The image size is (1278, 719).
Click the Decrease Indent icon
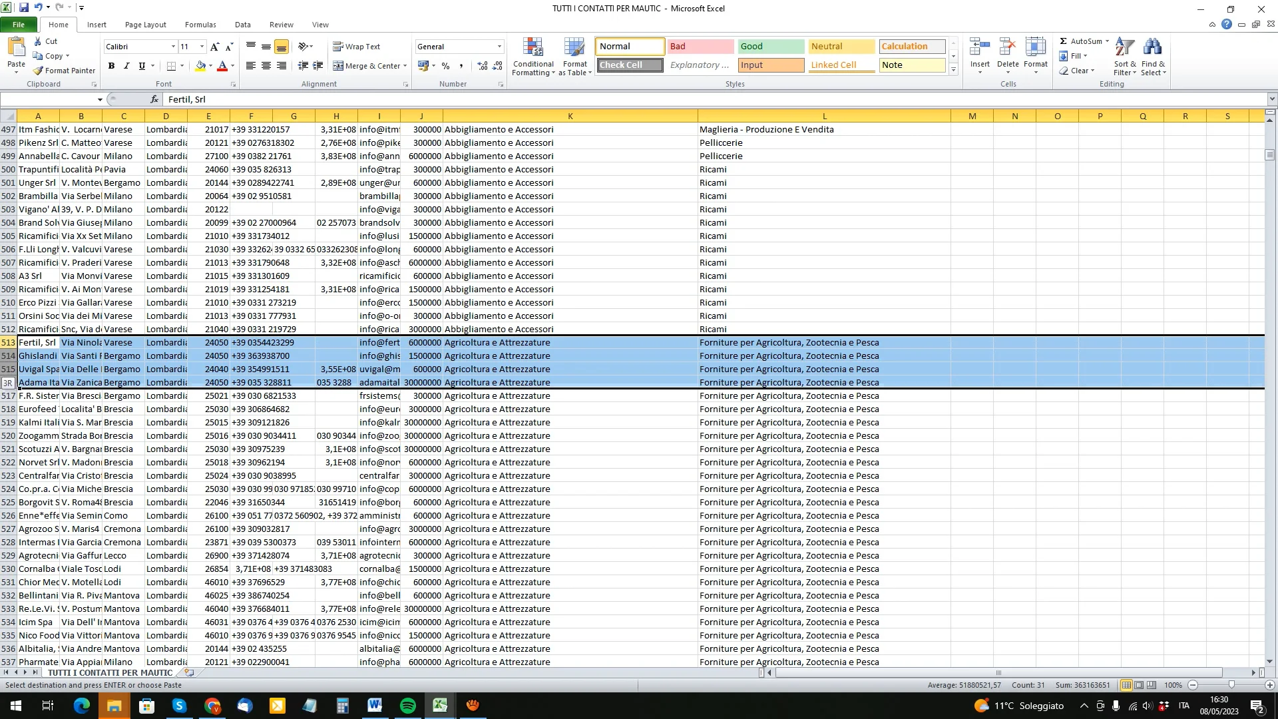[x=303, y=66]
